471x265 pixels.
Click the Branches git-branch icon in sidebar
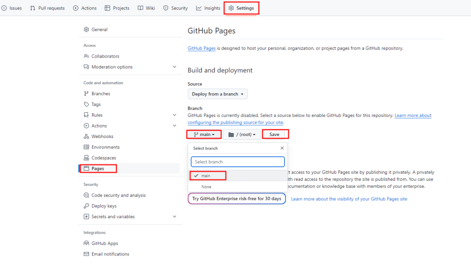click(87, 94)
